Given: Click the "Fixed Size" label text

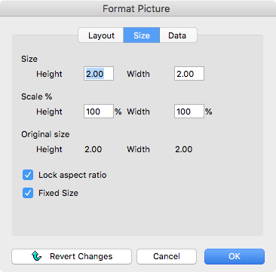Looking at the screenshot, I should pyautogui.click(x=58, y=193).
